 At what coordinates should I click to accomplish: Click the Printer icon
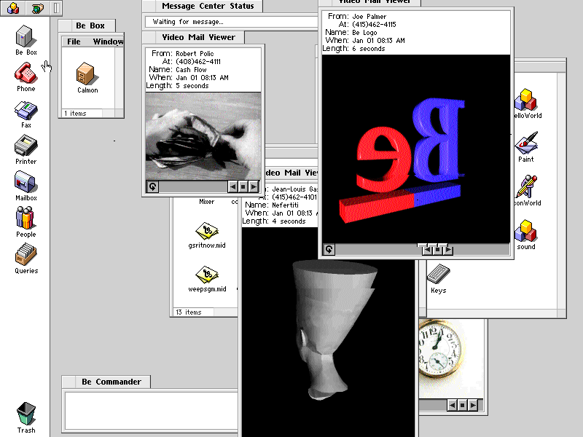tap(26, 146)
